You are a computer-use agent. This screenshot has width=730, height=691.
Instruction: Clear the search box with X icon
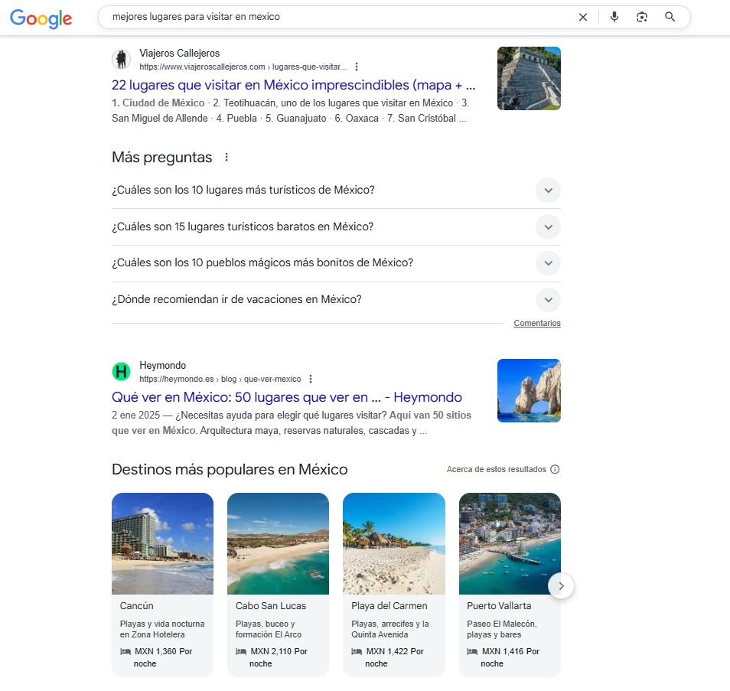(583, 17)
